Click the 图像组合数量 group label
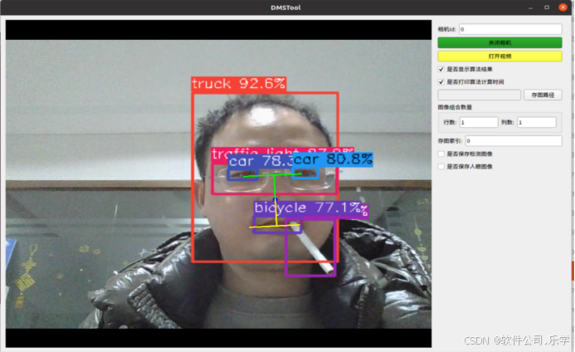575x352 pixels. tap(455, 107)
